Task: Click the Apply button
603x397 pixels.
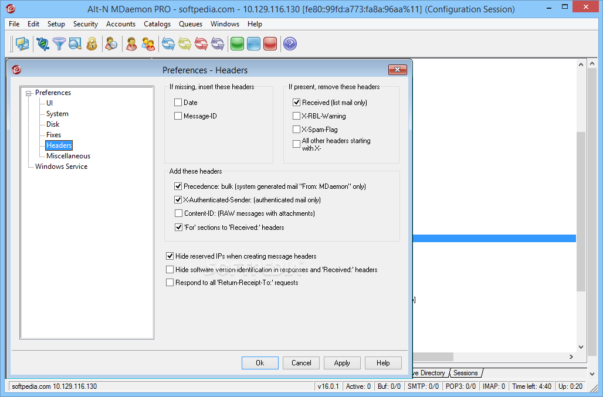Action: click(x=342, y=363)
